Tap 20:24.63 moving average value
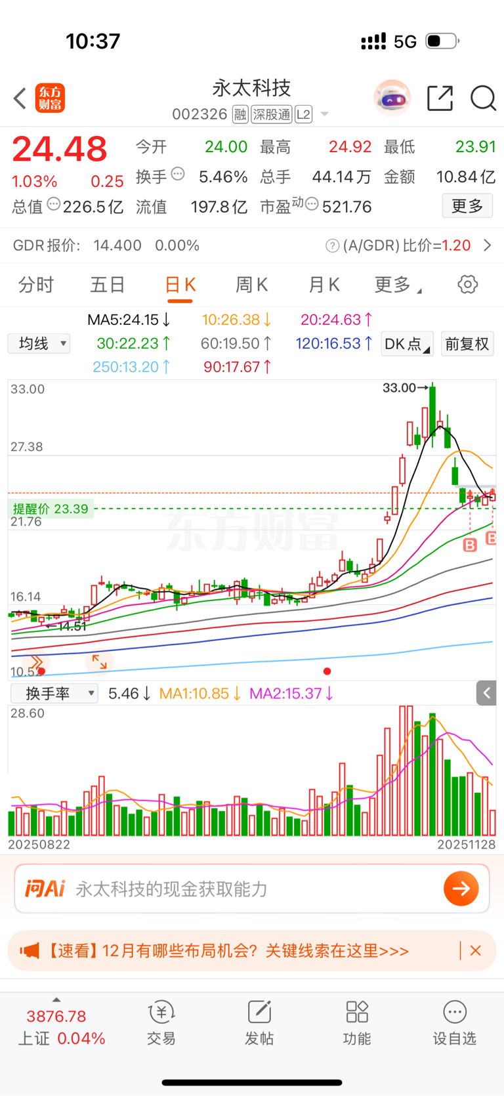Viewport: 504px width, 1096px height. (336, 320)
